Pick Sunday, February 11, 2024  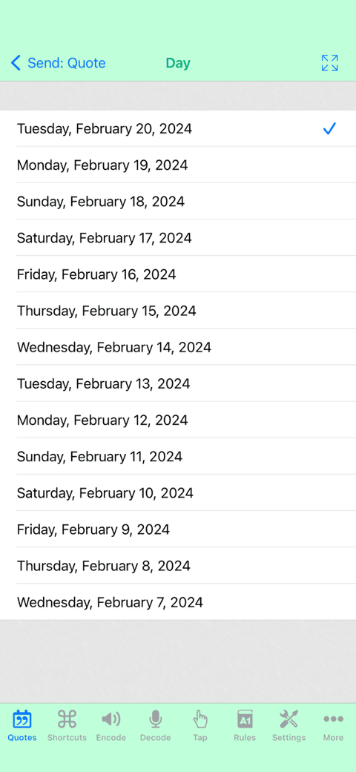point(178,456)
